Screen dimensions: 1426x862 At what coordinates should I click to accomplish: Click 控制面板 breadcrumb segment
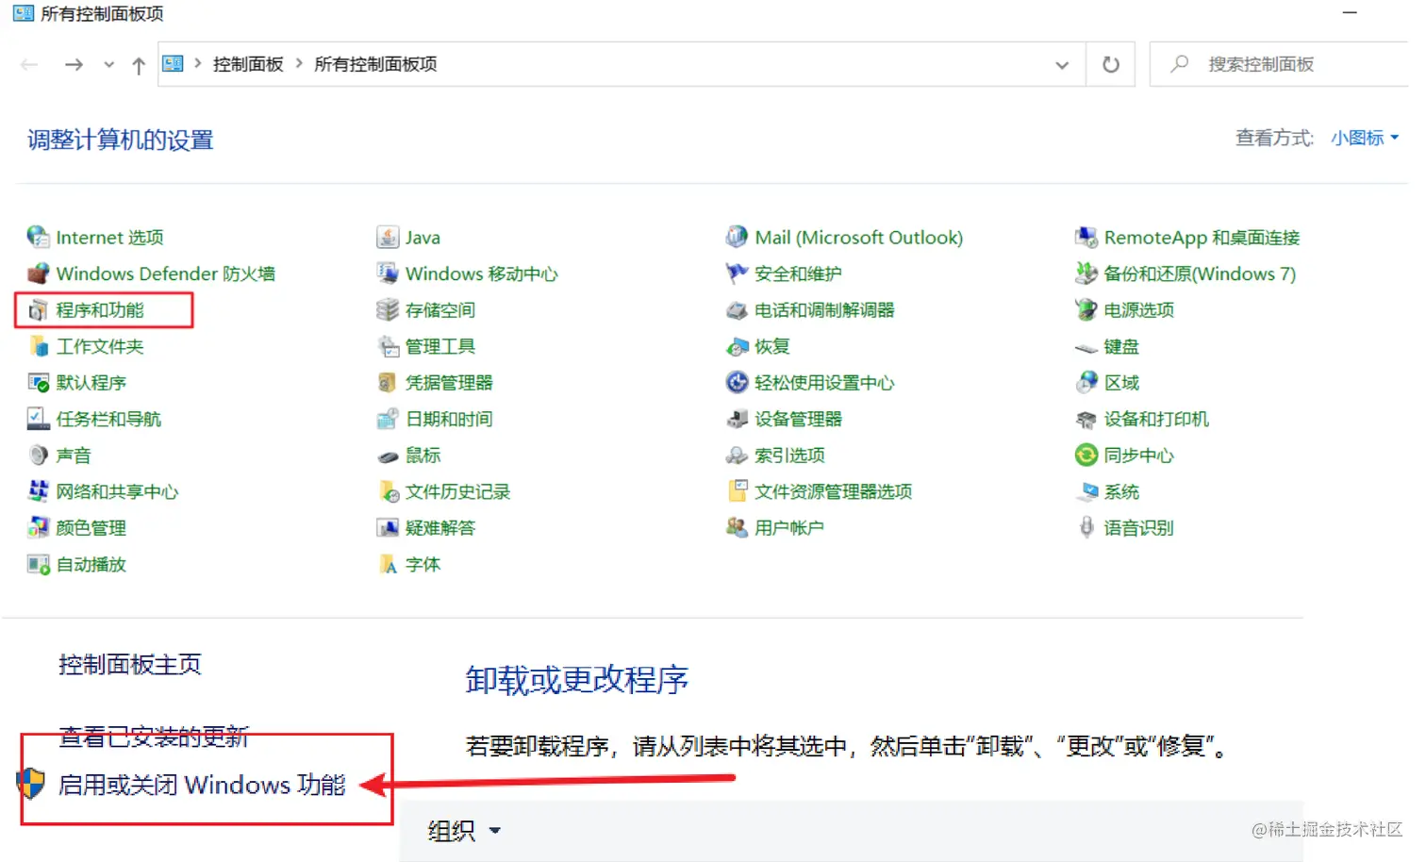pyautogui.click(x=248, y=64)
